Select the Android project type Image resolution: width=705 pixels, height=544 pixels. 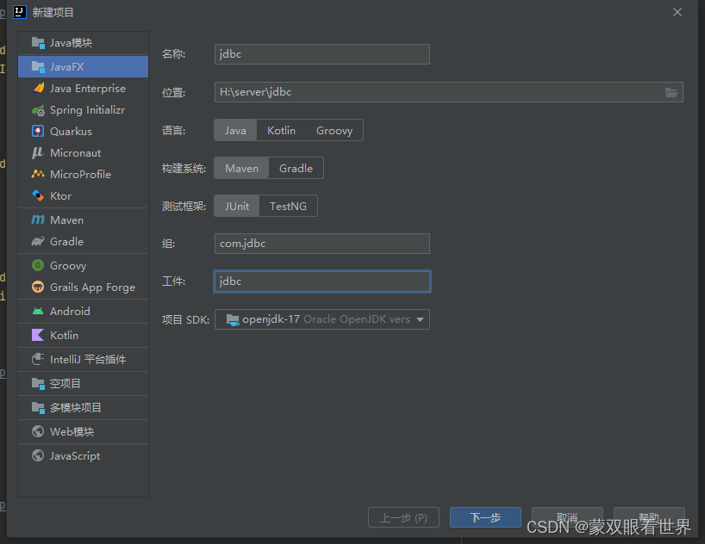pyautogui.click(x=84, y=311)
